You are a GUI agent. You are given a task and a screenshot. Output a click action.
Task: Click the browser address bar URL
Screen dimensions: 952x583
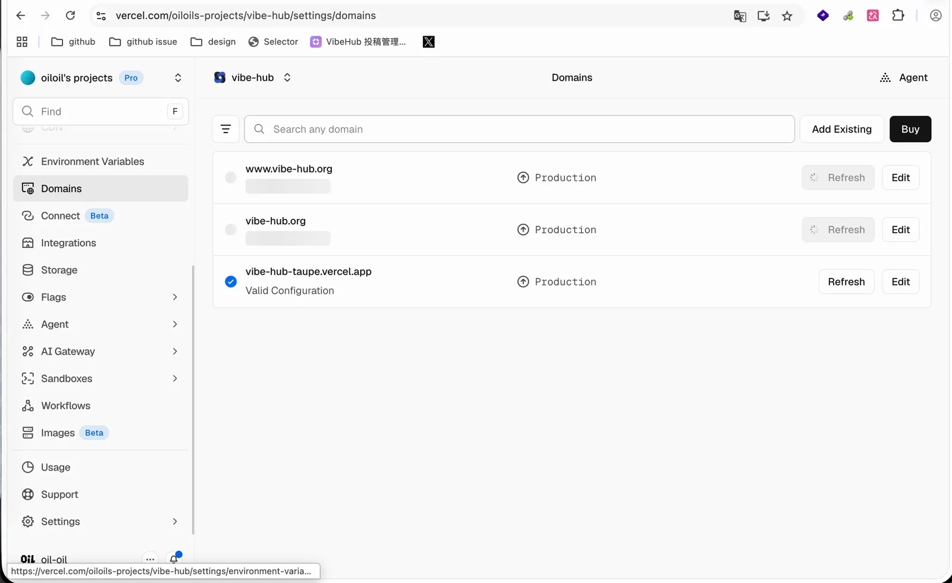coord(246,15)
